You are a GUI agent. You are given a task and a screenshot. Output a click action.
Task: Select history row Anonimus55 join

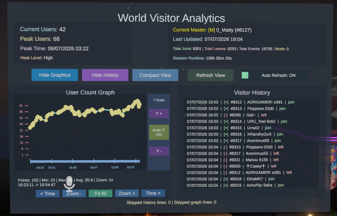tap(234, 141)
